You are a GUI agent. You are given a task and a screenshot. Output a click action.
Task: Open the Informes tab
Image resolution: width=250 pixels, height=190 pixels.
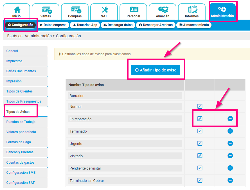click(x=192, y=12)
